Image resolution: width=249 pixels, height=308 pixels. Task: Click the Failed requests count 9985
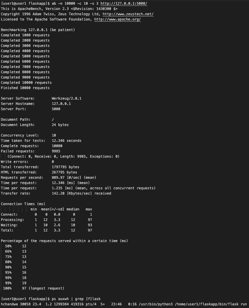56,151
